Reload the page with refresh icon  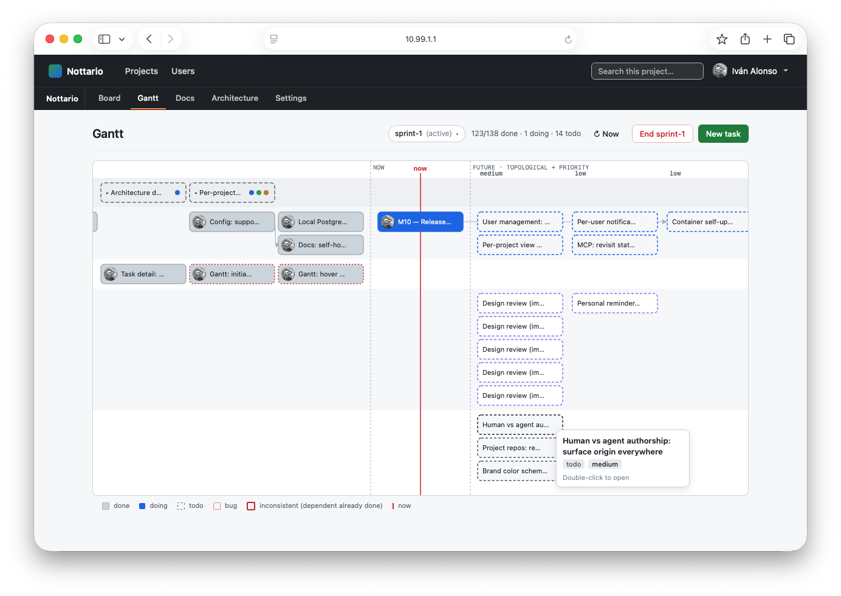568,39
